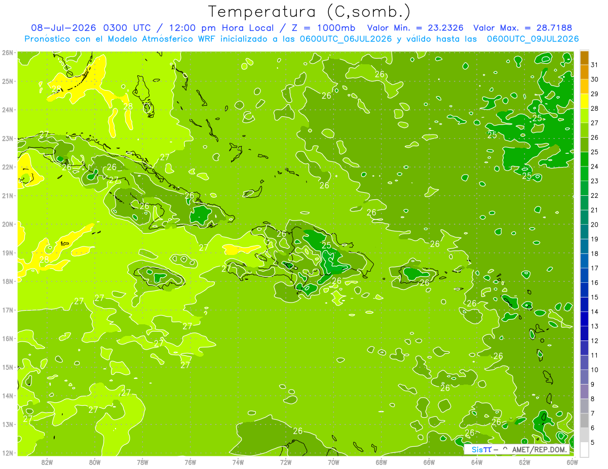Viewport: 608px width, 469px height.
Task: Click longitude axis label 72W
Action: pos(285,462)
